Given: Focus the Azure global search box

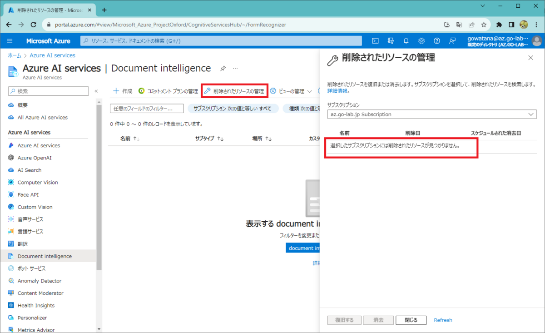Looking at the screenshot, I should tap(221, 41).
